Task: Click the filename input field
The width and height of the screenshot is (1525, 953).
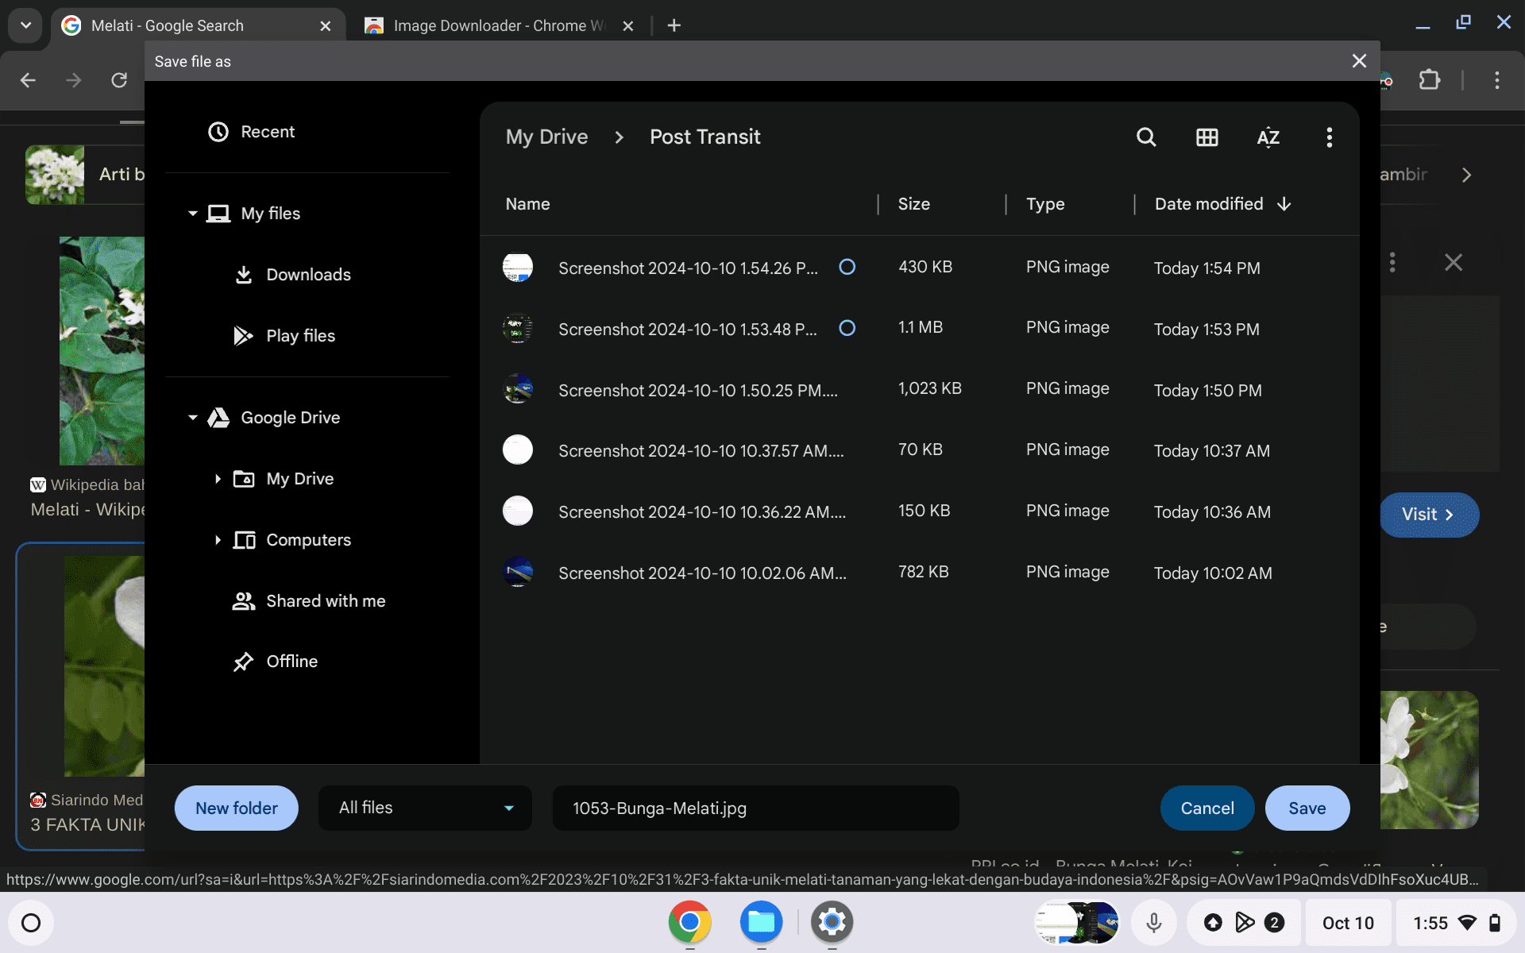Action: [755, 808]
